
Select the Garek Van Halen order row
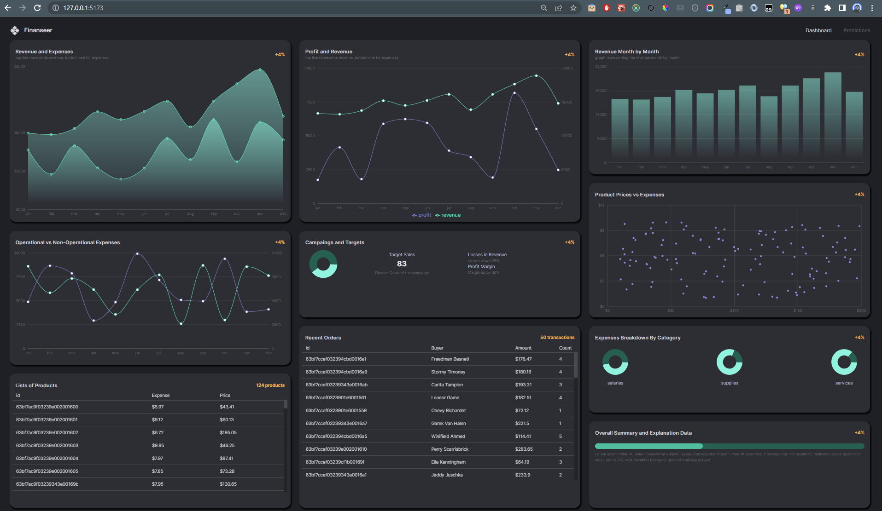pyautogui.click(x=438, y=423)
